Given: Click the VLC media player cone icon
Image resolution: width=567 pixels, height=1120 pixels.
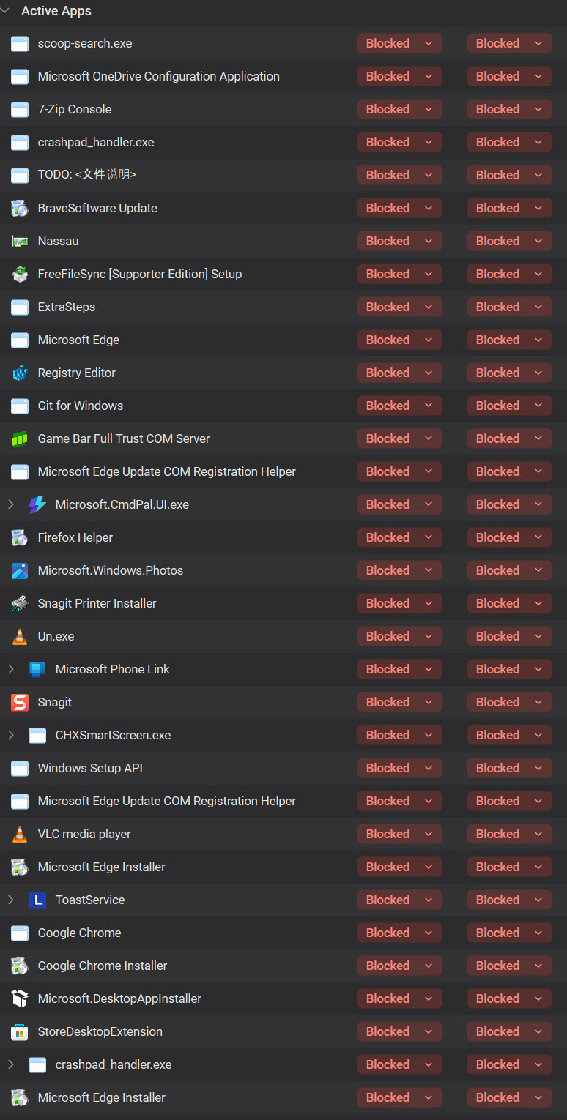Looking at the screenshot, I should coord(20,835).
